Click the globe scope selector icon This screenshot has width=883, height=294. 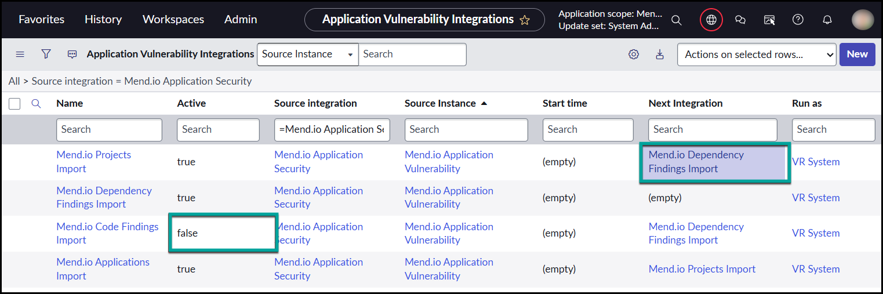(x=711, y=20)
